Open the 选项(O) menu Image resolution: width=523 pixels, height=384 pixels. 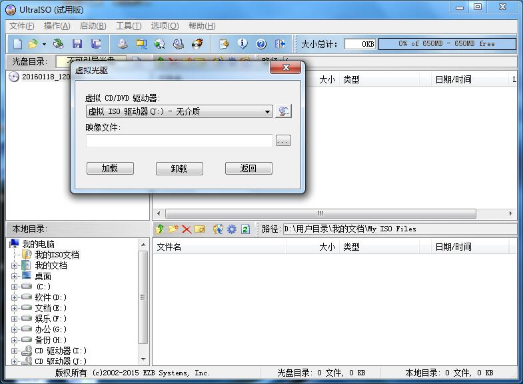(165, 26)
